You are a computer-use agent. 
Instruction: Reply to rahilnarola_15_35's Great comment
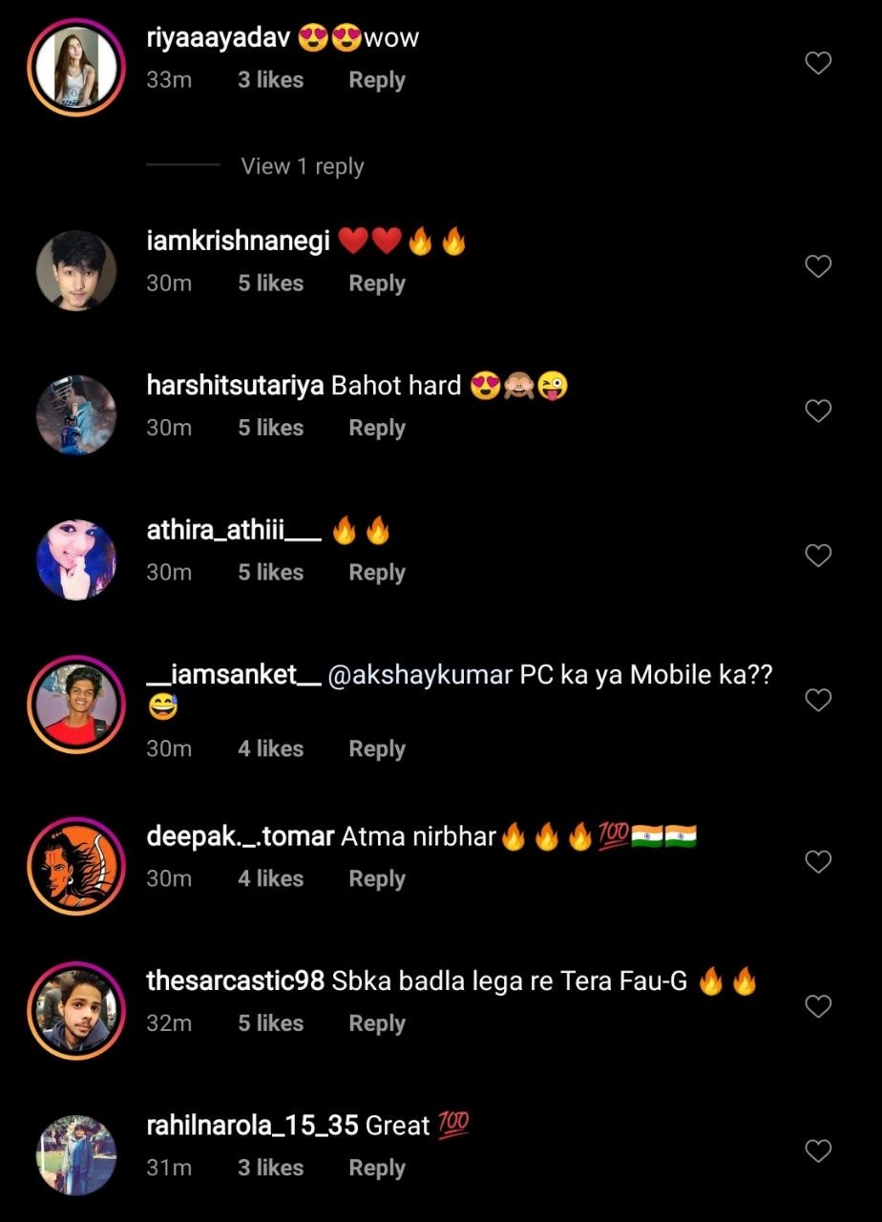[x=376, y=1168]
